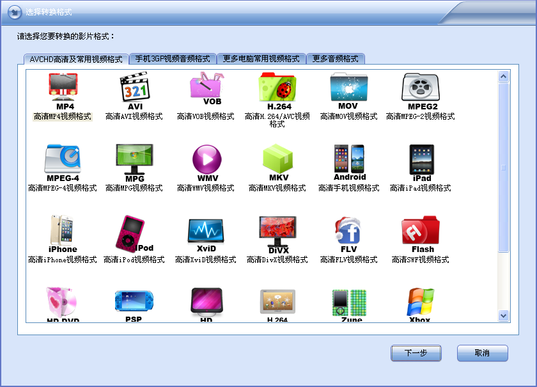This screenshot has height=387, width=537.
Task: Select the MP4 format icon
Action: [x=63, y=87]
